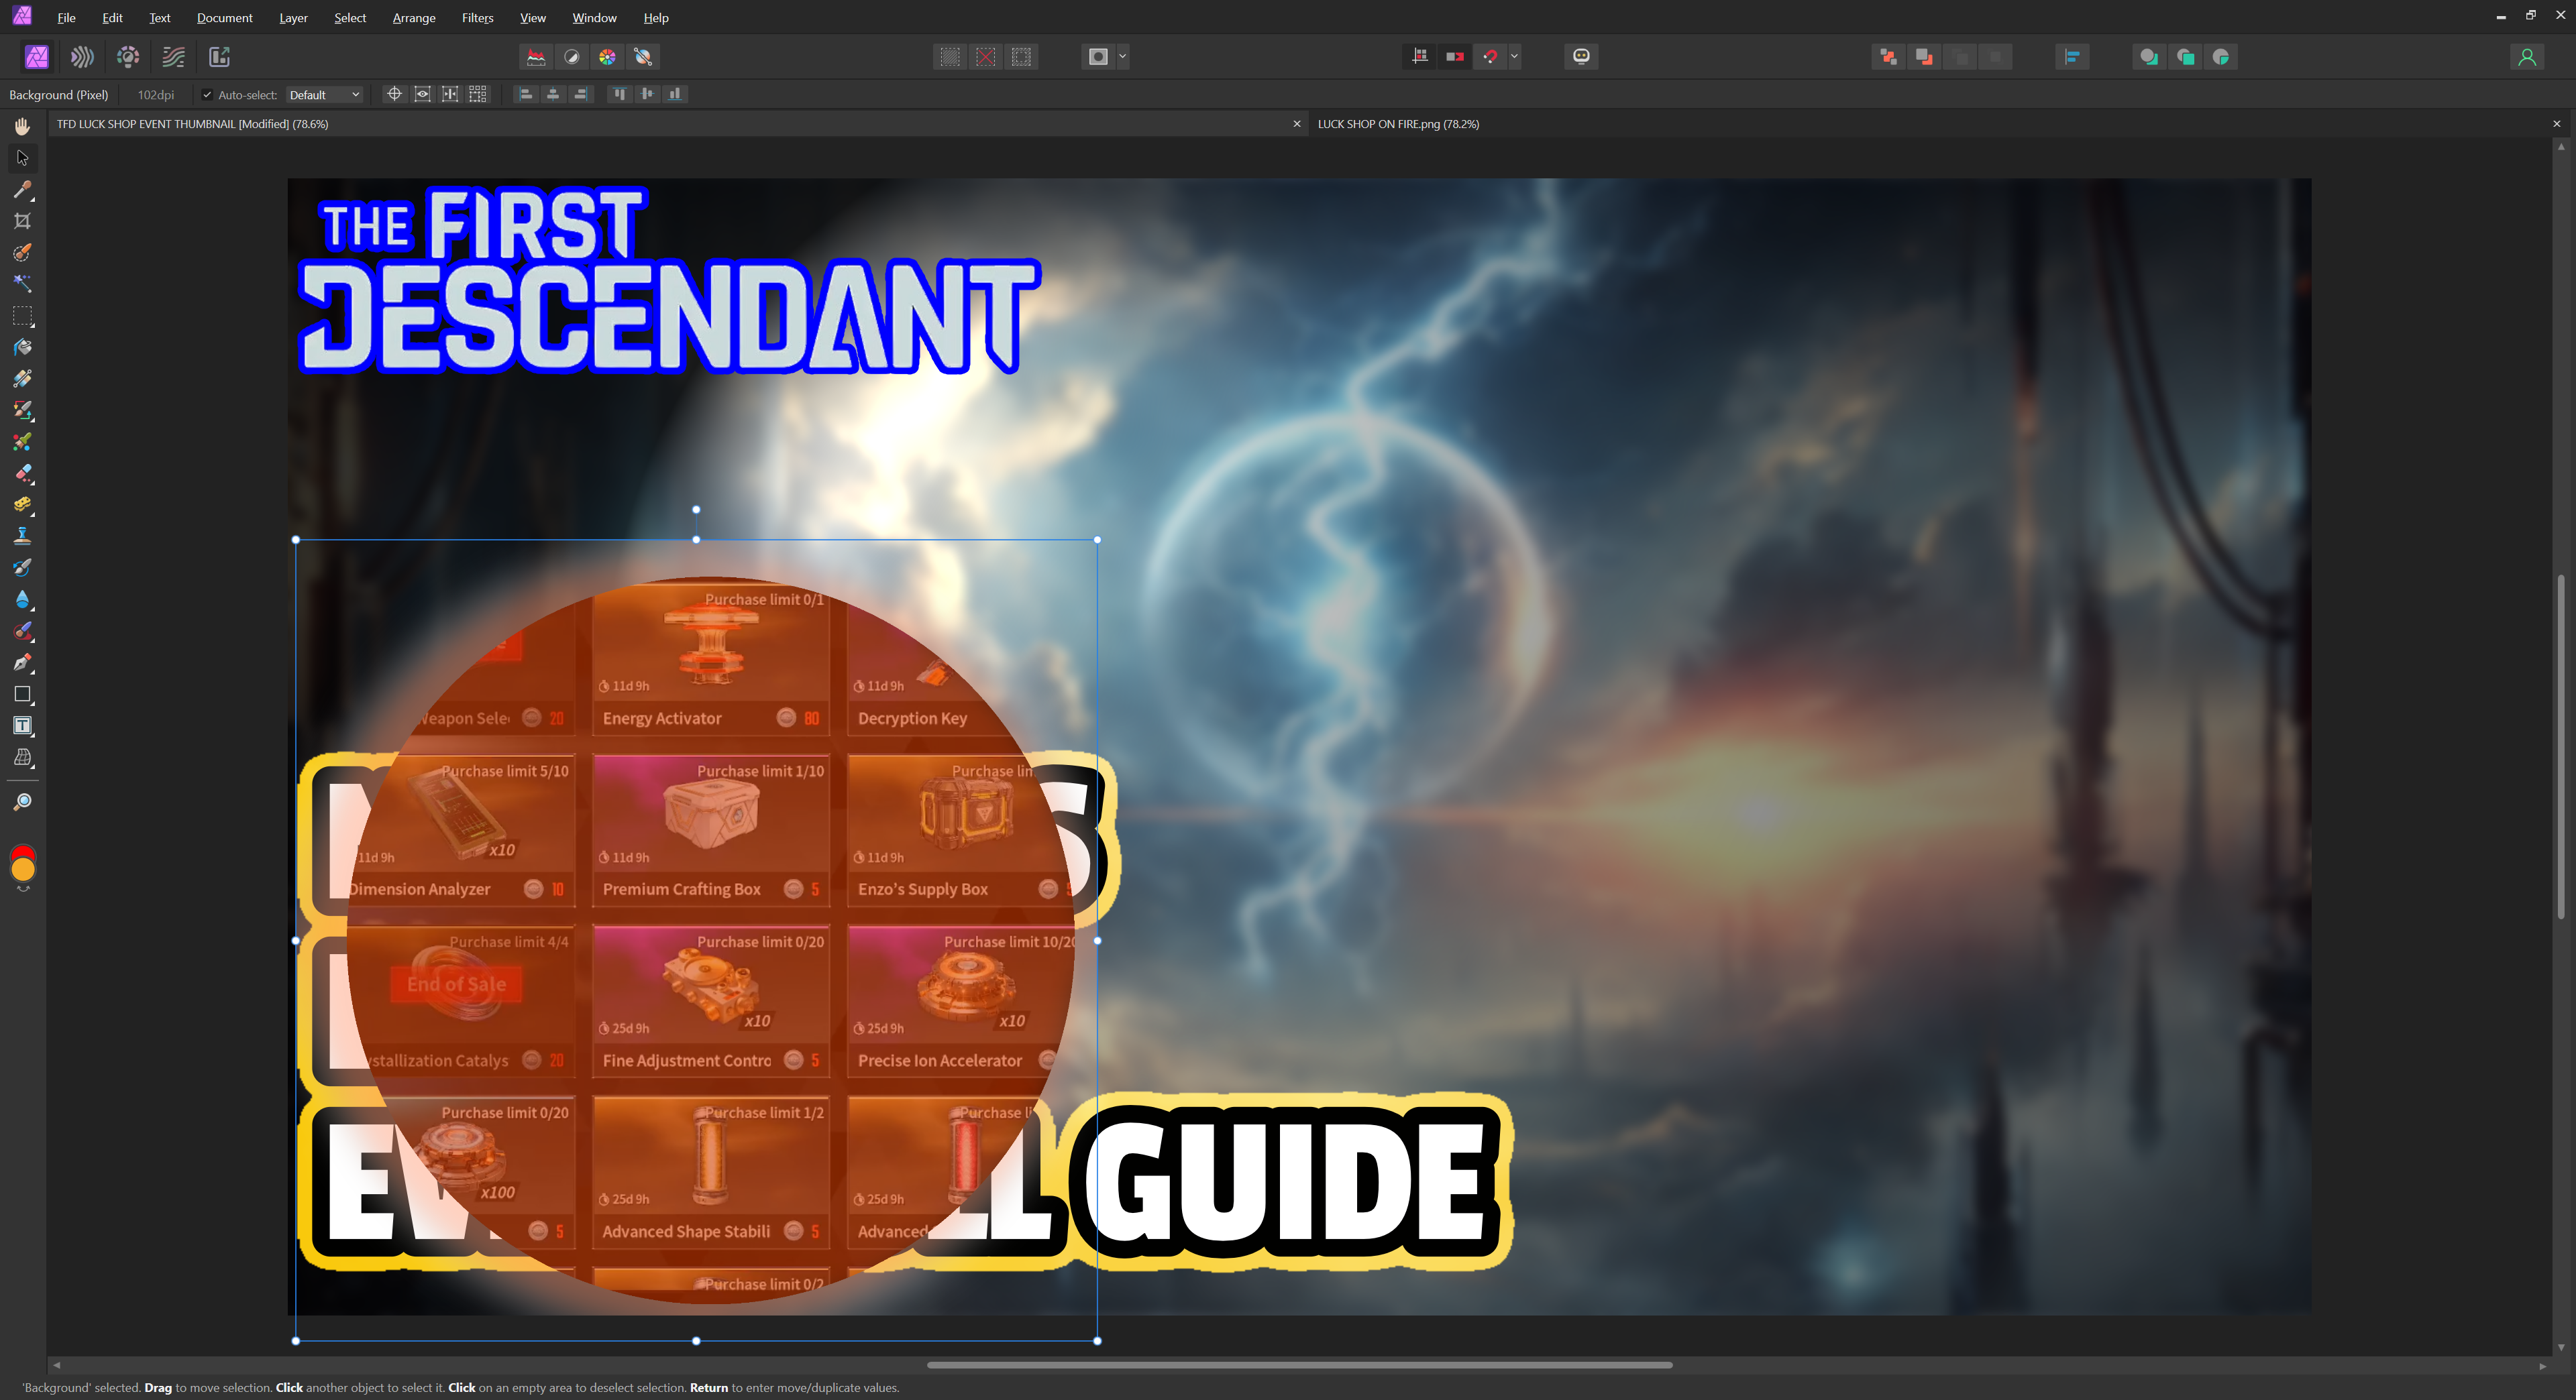Apply Auto White Balance from toolbar
The width and height of the screenshot is (2576, 1400).
point(643,57)
